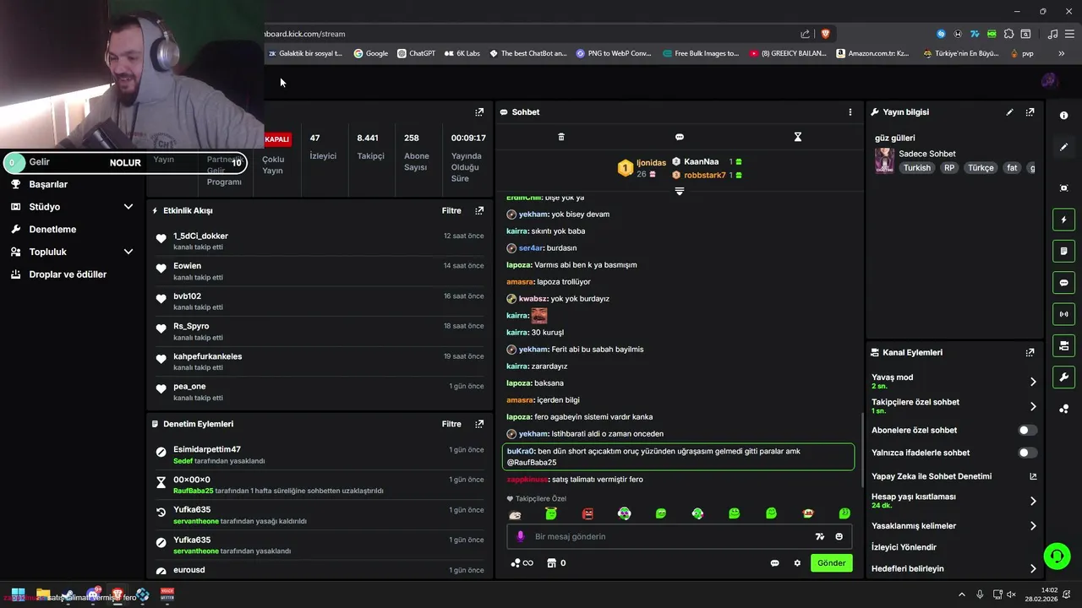Send message with the Gönder button
Viewport: 1082px width, 608px height.
[x=831, y=563]
